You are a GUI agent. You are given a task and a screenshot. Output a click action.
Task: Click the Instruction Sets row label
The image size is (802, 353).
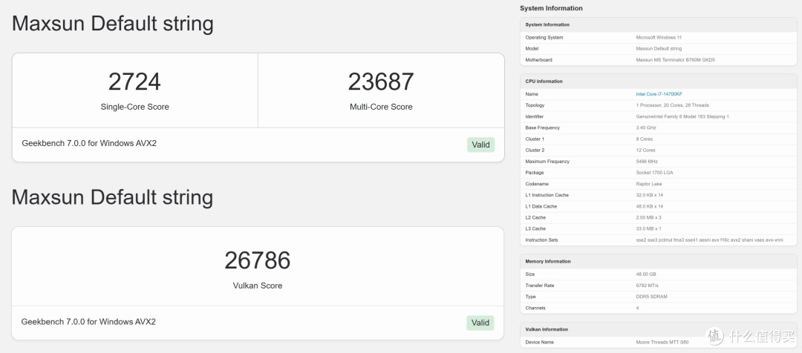click(541, 240)
